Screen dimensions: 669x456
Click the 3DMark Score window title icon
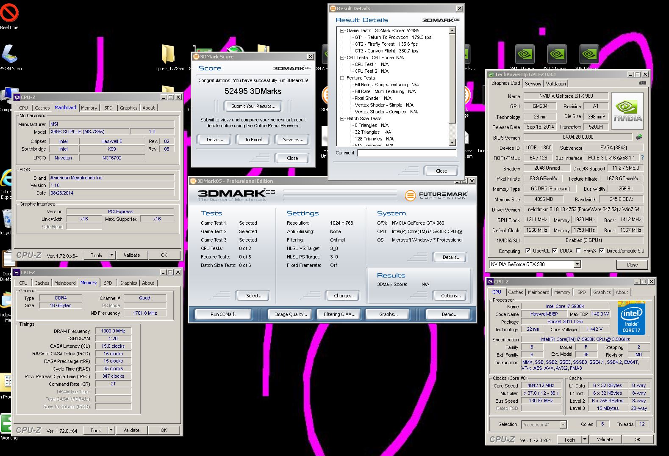[196, 57]
